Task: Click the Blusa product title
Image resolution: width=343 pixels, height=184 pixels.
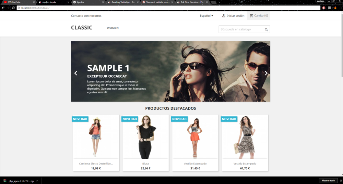Action: (x=145, y=163)
